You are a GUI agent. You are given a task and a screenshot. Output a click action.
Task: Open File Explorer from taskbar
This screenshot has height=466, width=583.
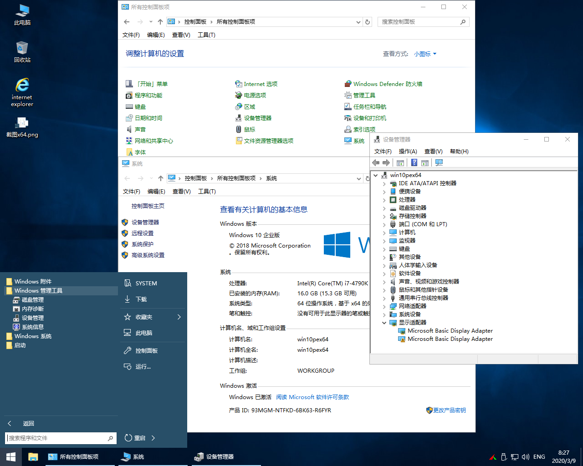tap(33, 457)
